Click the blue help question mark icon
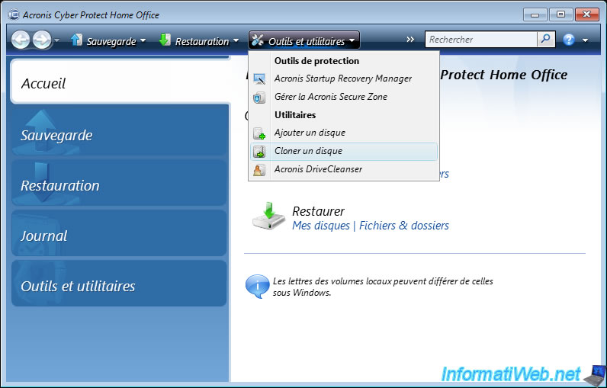607x388 pixels. [x=569, y=40]
